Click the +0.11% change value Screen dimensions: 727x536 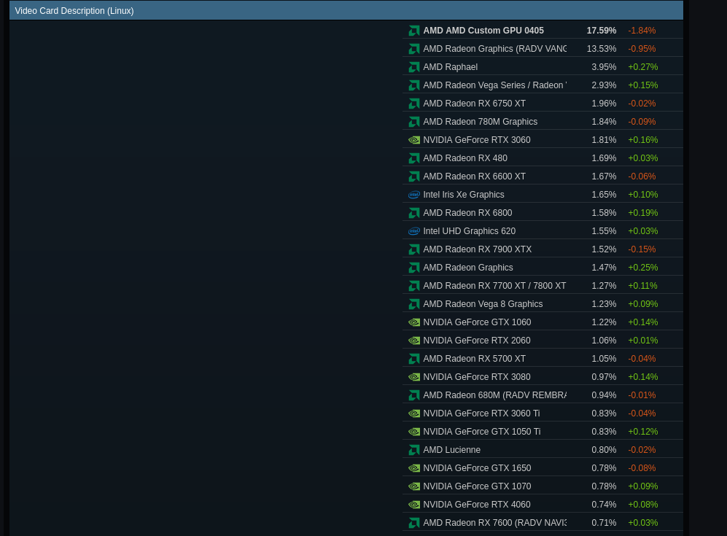(x=642, y=286)
